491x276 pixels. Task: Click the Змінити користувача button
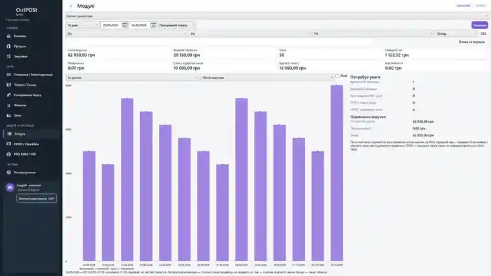37,198
